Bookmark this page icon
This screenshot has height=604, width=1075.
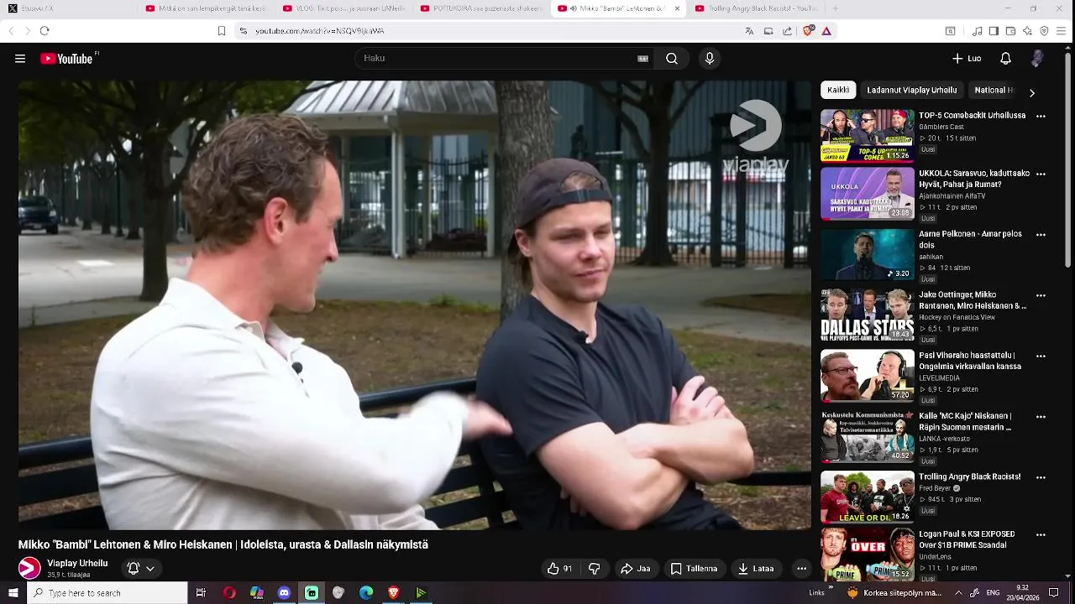(222, 31)
